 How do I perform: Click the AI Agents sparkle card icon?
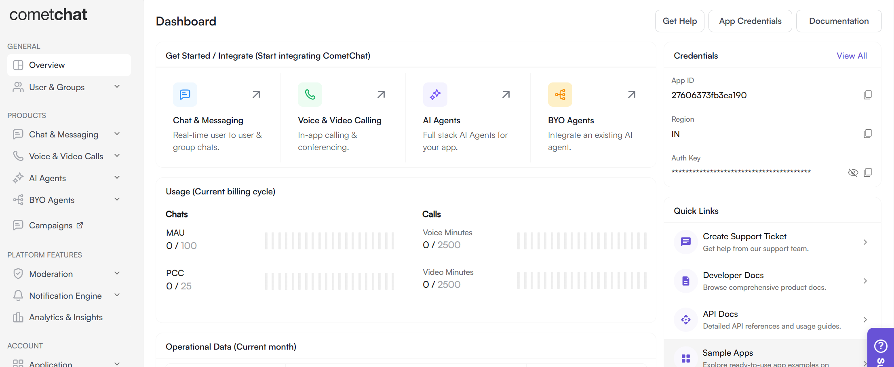click(435, 95)
